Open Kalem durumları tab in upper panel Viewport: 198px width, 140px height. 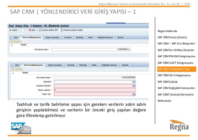[x=52, y=37]
